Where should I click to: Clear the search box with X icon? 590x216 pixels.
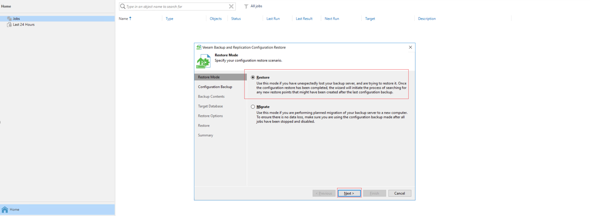coord(231,6)
